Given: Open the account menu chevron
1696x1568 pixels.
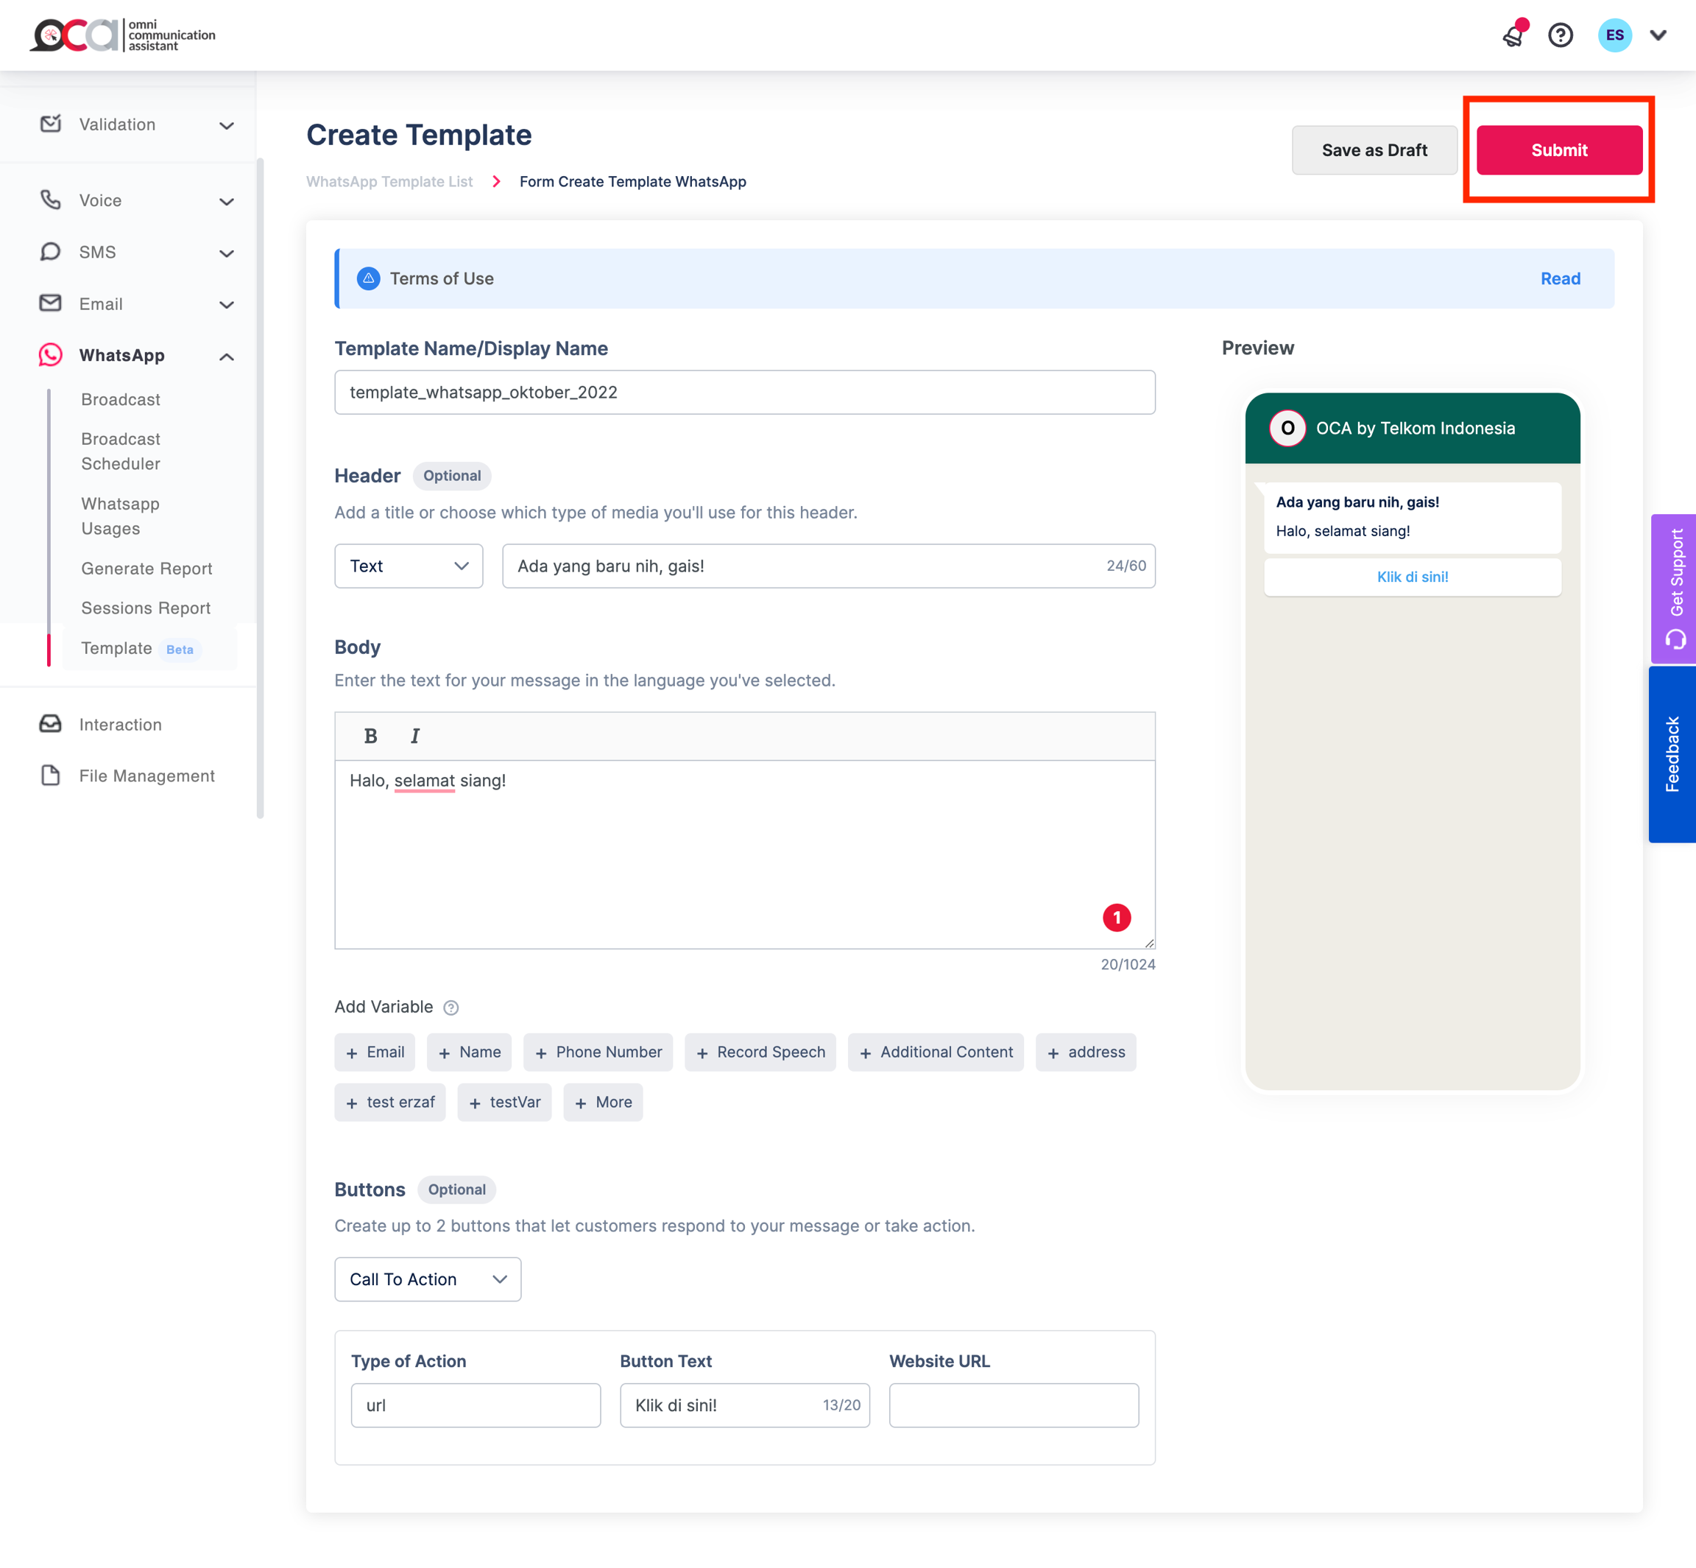Looking at the screenshot, I should point(1658,35).
